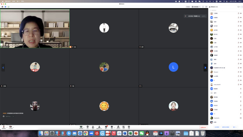Click the search members input field

(225, 10)
